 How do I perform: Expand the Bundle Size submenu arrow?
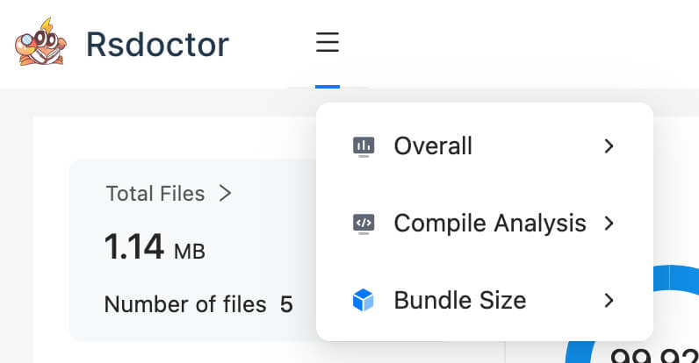(x=609, y=300)
